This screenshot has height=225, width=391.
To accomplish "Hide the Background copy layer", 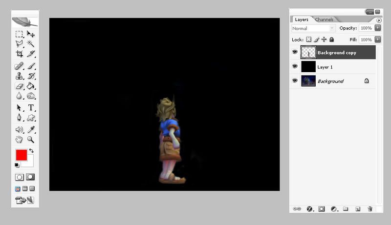I will click(295, 52).
